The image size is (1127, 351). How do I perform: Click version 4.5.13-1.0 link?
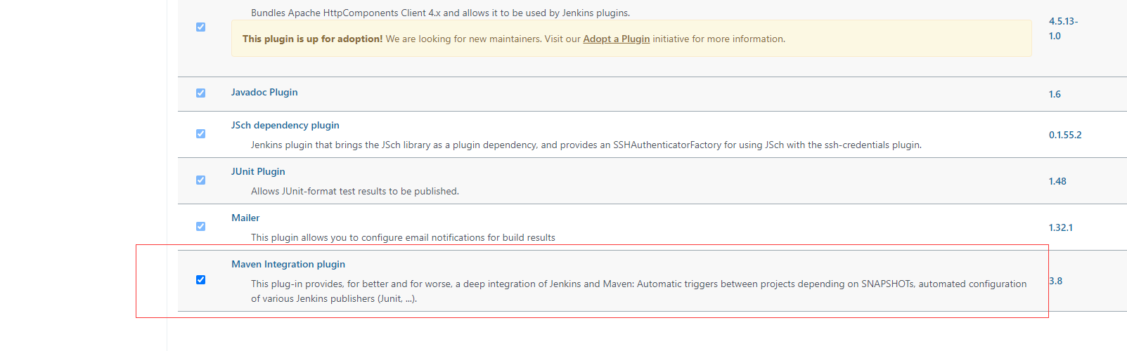(1063, 29)
